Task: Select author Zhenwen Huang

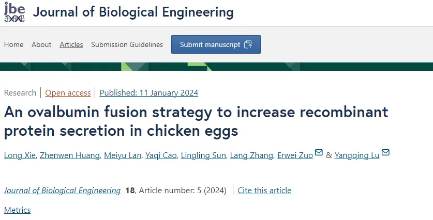Action: click(70, 155)
